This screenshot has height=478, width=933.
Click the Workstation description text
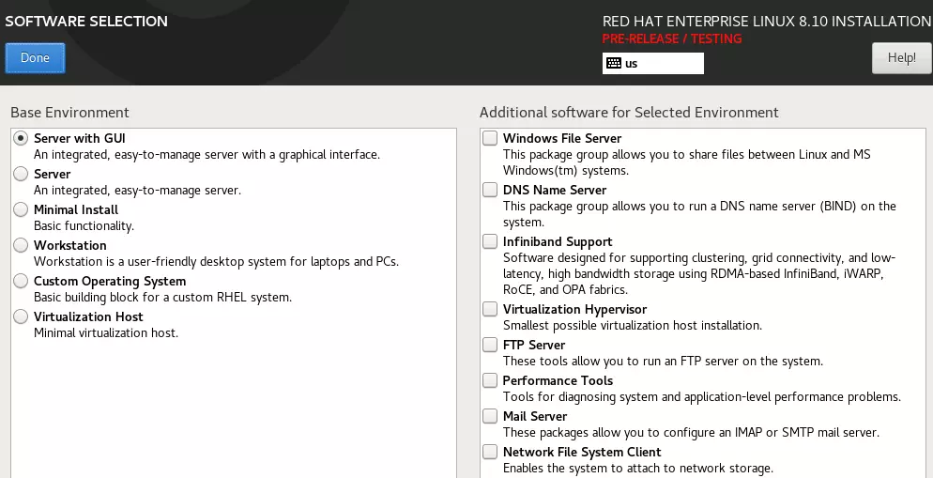pyautogui.click(x=216, y=261)
